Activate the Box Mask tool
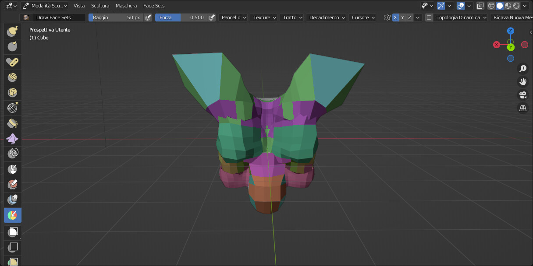This screenshot has height=266, width=533. 12,231
